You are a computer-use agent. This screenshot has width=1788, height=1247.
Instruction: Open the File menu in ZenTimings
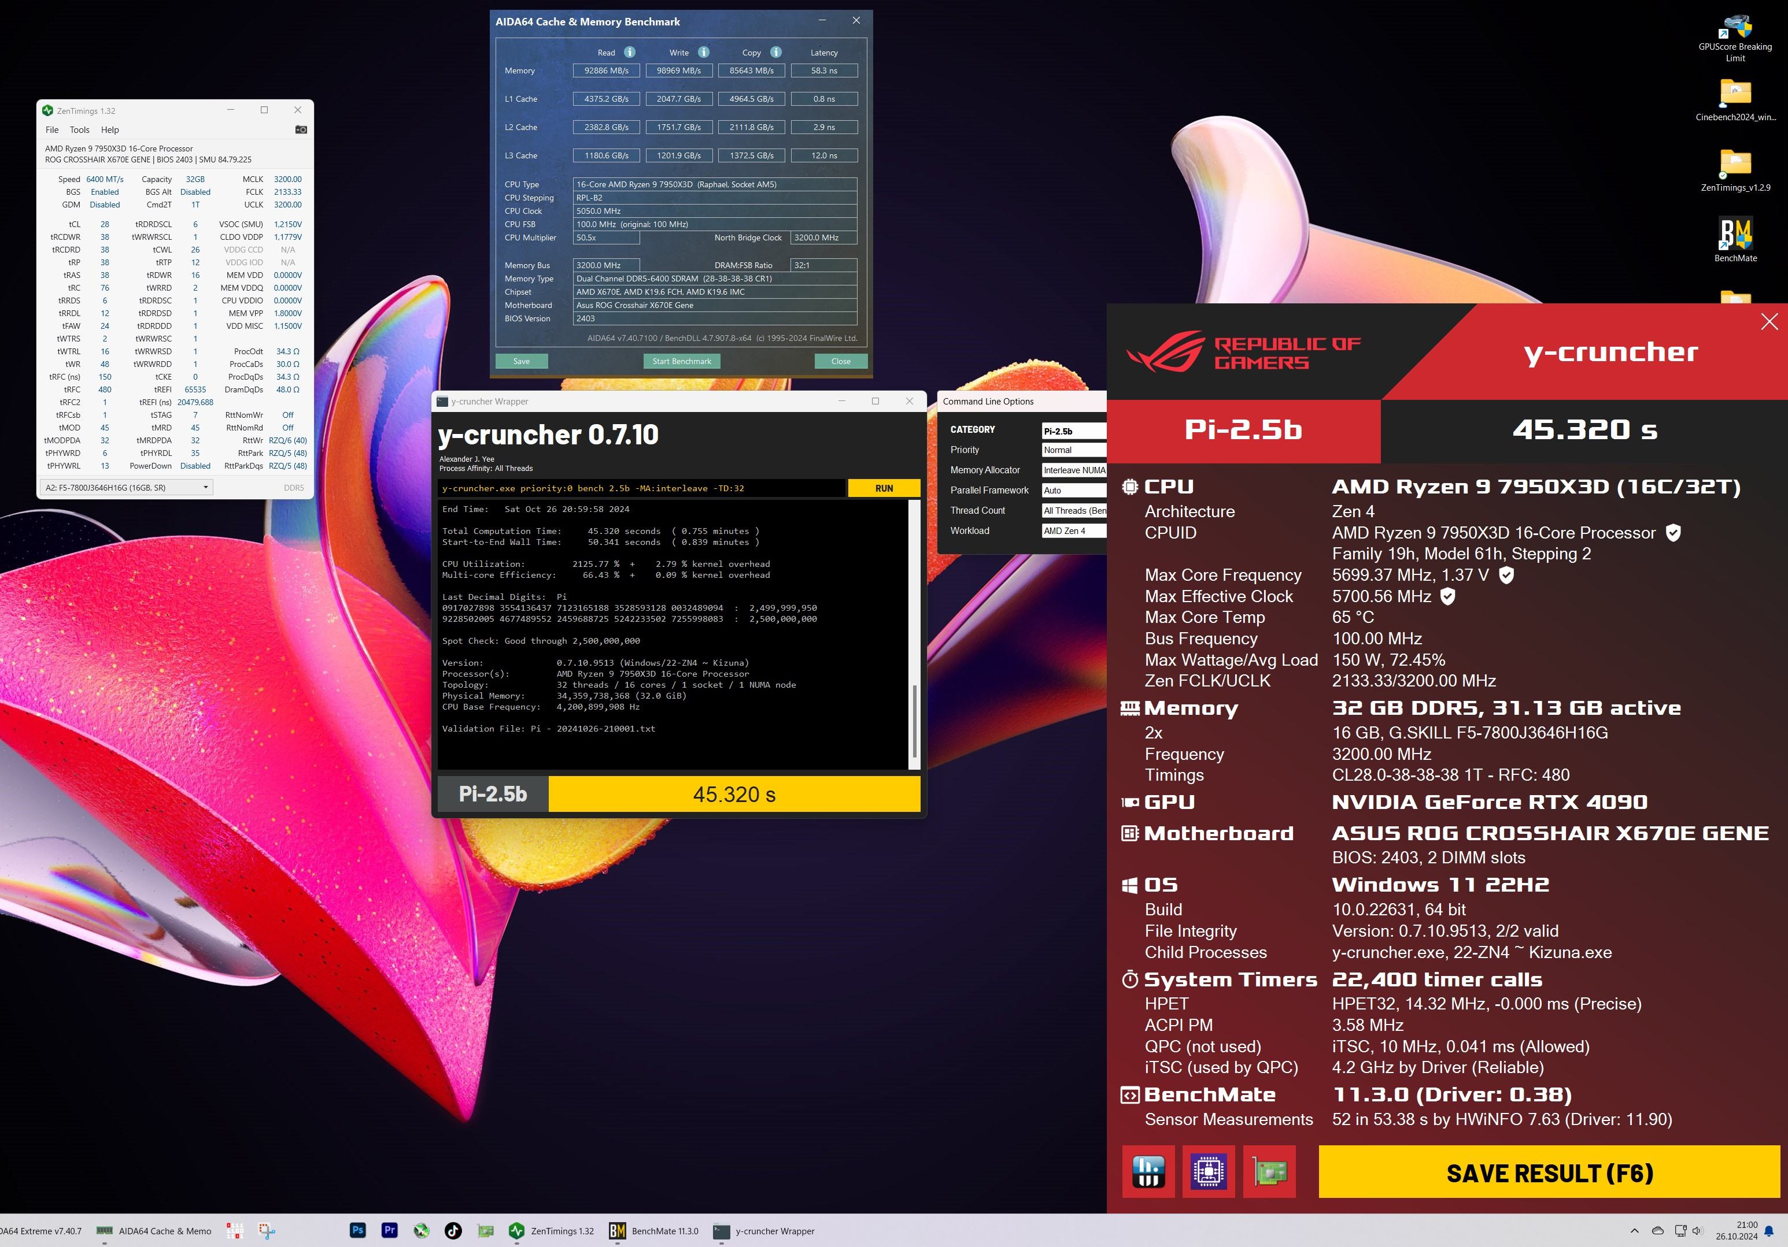tap(52, 130)
